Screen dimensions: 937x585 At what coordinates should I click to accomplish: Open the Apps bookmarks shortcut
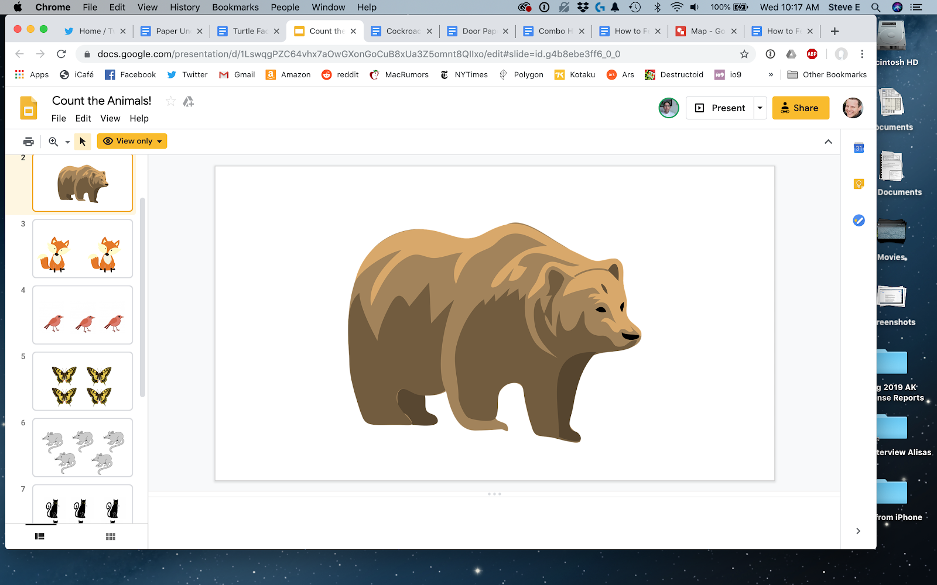[x=32, y=74]
